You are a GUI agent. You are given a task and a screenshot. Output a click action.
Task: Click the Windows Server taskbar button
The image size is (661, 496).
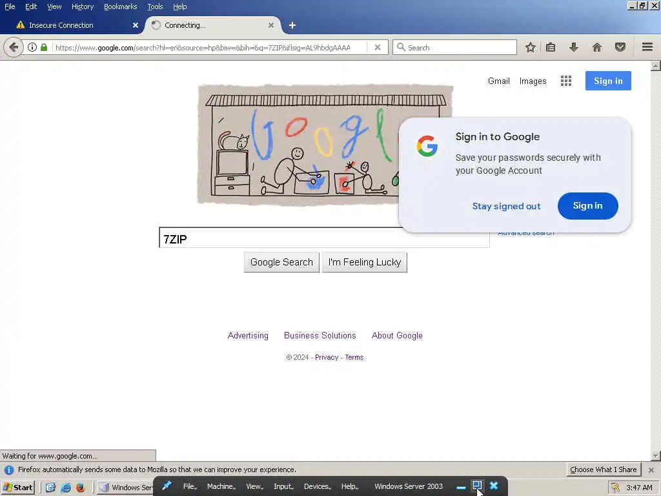126,488
